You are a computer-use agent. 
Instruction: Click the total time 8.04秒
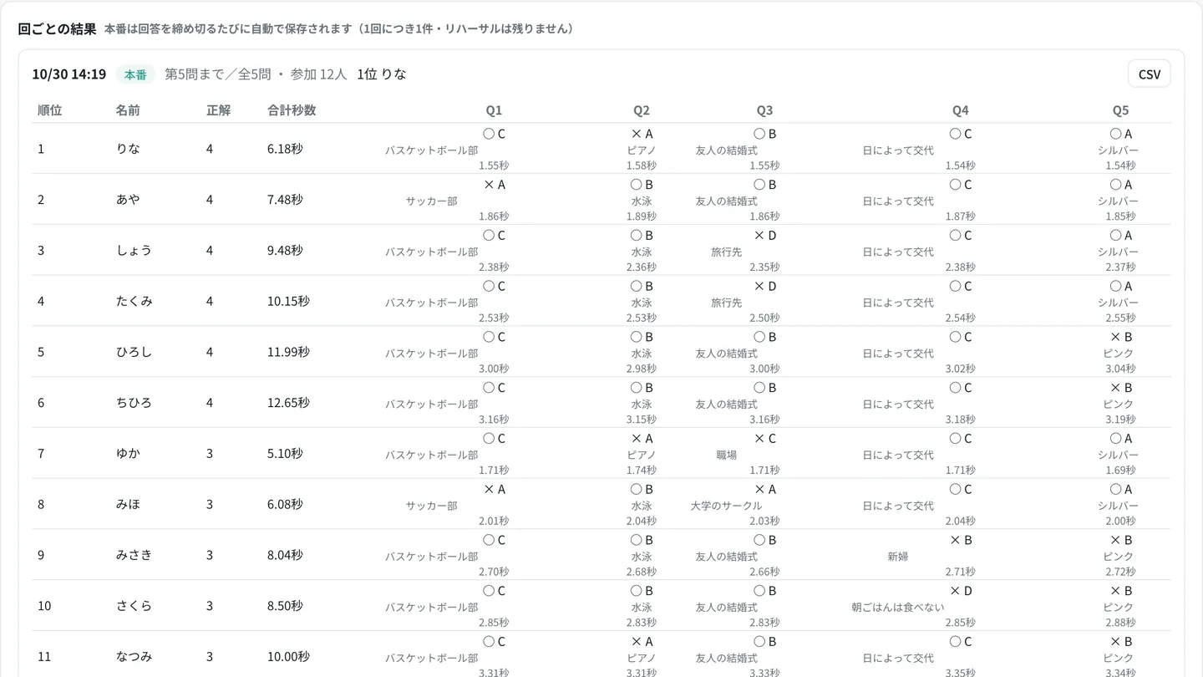click(285, 556)
